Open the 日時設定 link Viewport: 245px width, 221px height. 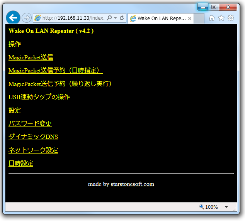pyautogui.click(x=21, y=163)
